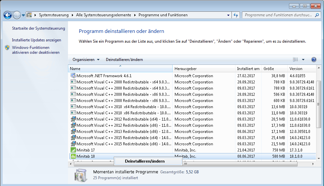Click icon of Visual C++ 2010 x64 Redistributable

pyautogui.click(x=73, y=107)
